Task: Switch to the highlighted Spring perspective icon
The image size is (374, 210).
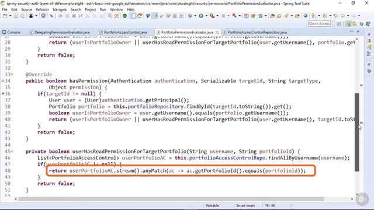Action: [348, 23]
